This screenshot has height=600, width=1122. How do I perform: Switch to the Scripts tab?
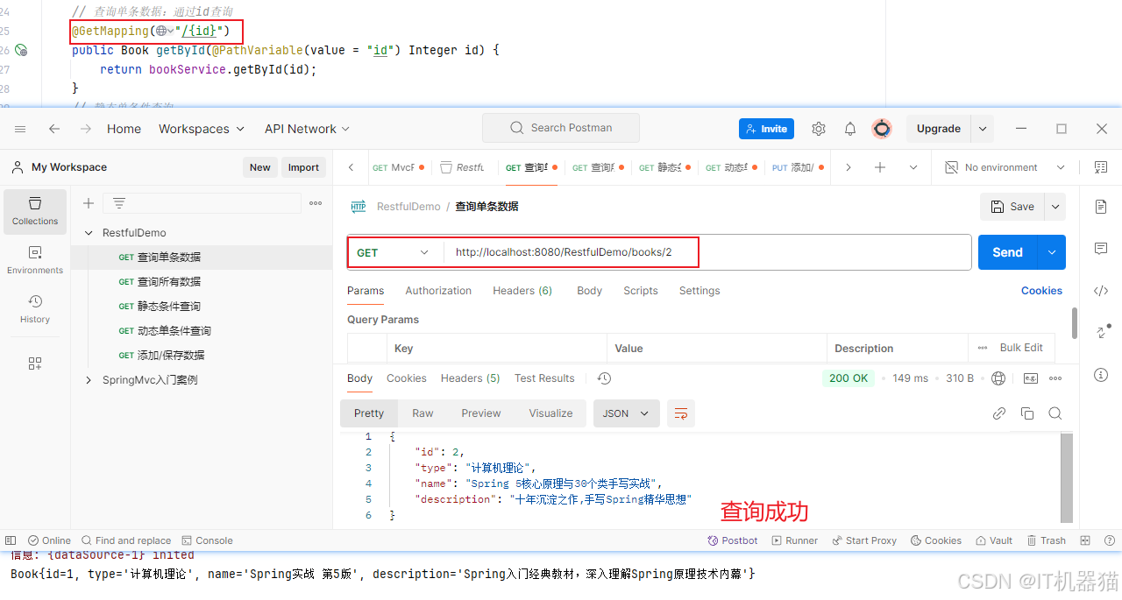(x=641, y=291)
